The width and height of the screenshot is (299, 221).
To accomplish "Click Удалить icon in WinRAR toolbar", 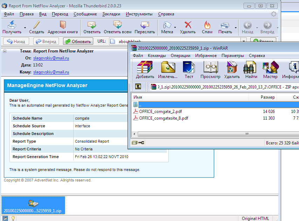I will click(x=232, y=70).
